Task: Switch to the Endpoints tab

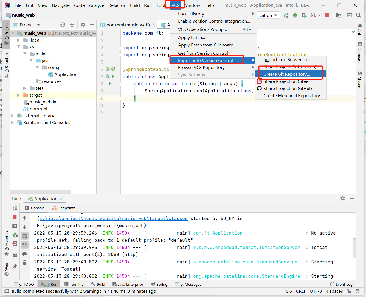Action: click(x=63, y=208)
